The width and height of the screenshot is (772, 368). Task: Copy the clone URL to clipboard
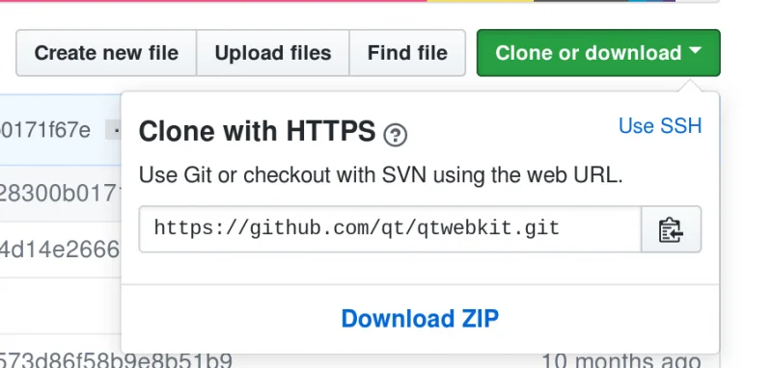pos(671,229)
